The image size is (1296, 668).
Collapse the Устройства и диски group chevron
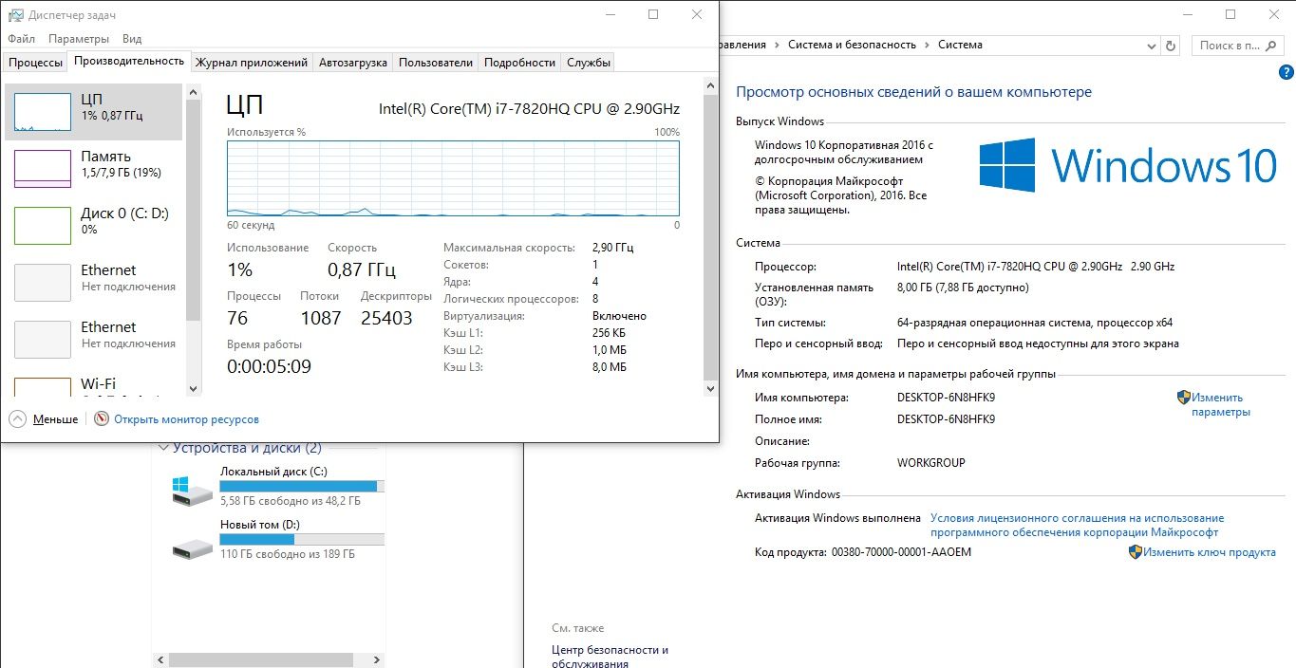point(164,448)
